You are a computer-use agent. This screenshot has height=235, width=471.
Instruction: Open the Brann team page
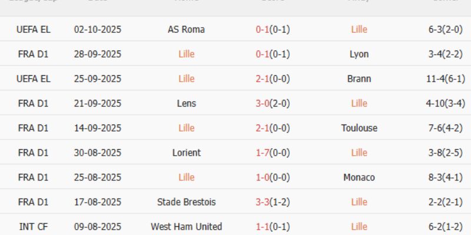(x=359, y=79)
